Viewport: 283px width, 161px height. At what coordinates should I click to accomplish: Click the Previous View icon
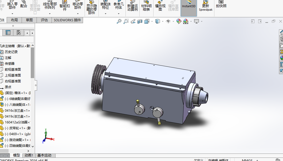point(133,21)
